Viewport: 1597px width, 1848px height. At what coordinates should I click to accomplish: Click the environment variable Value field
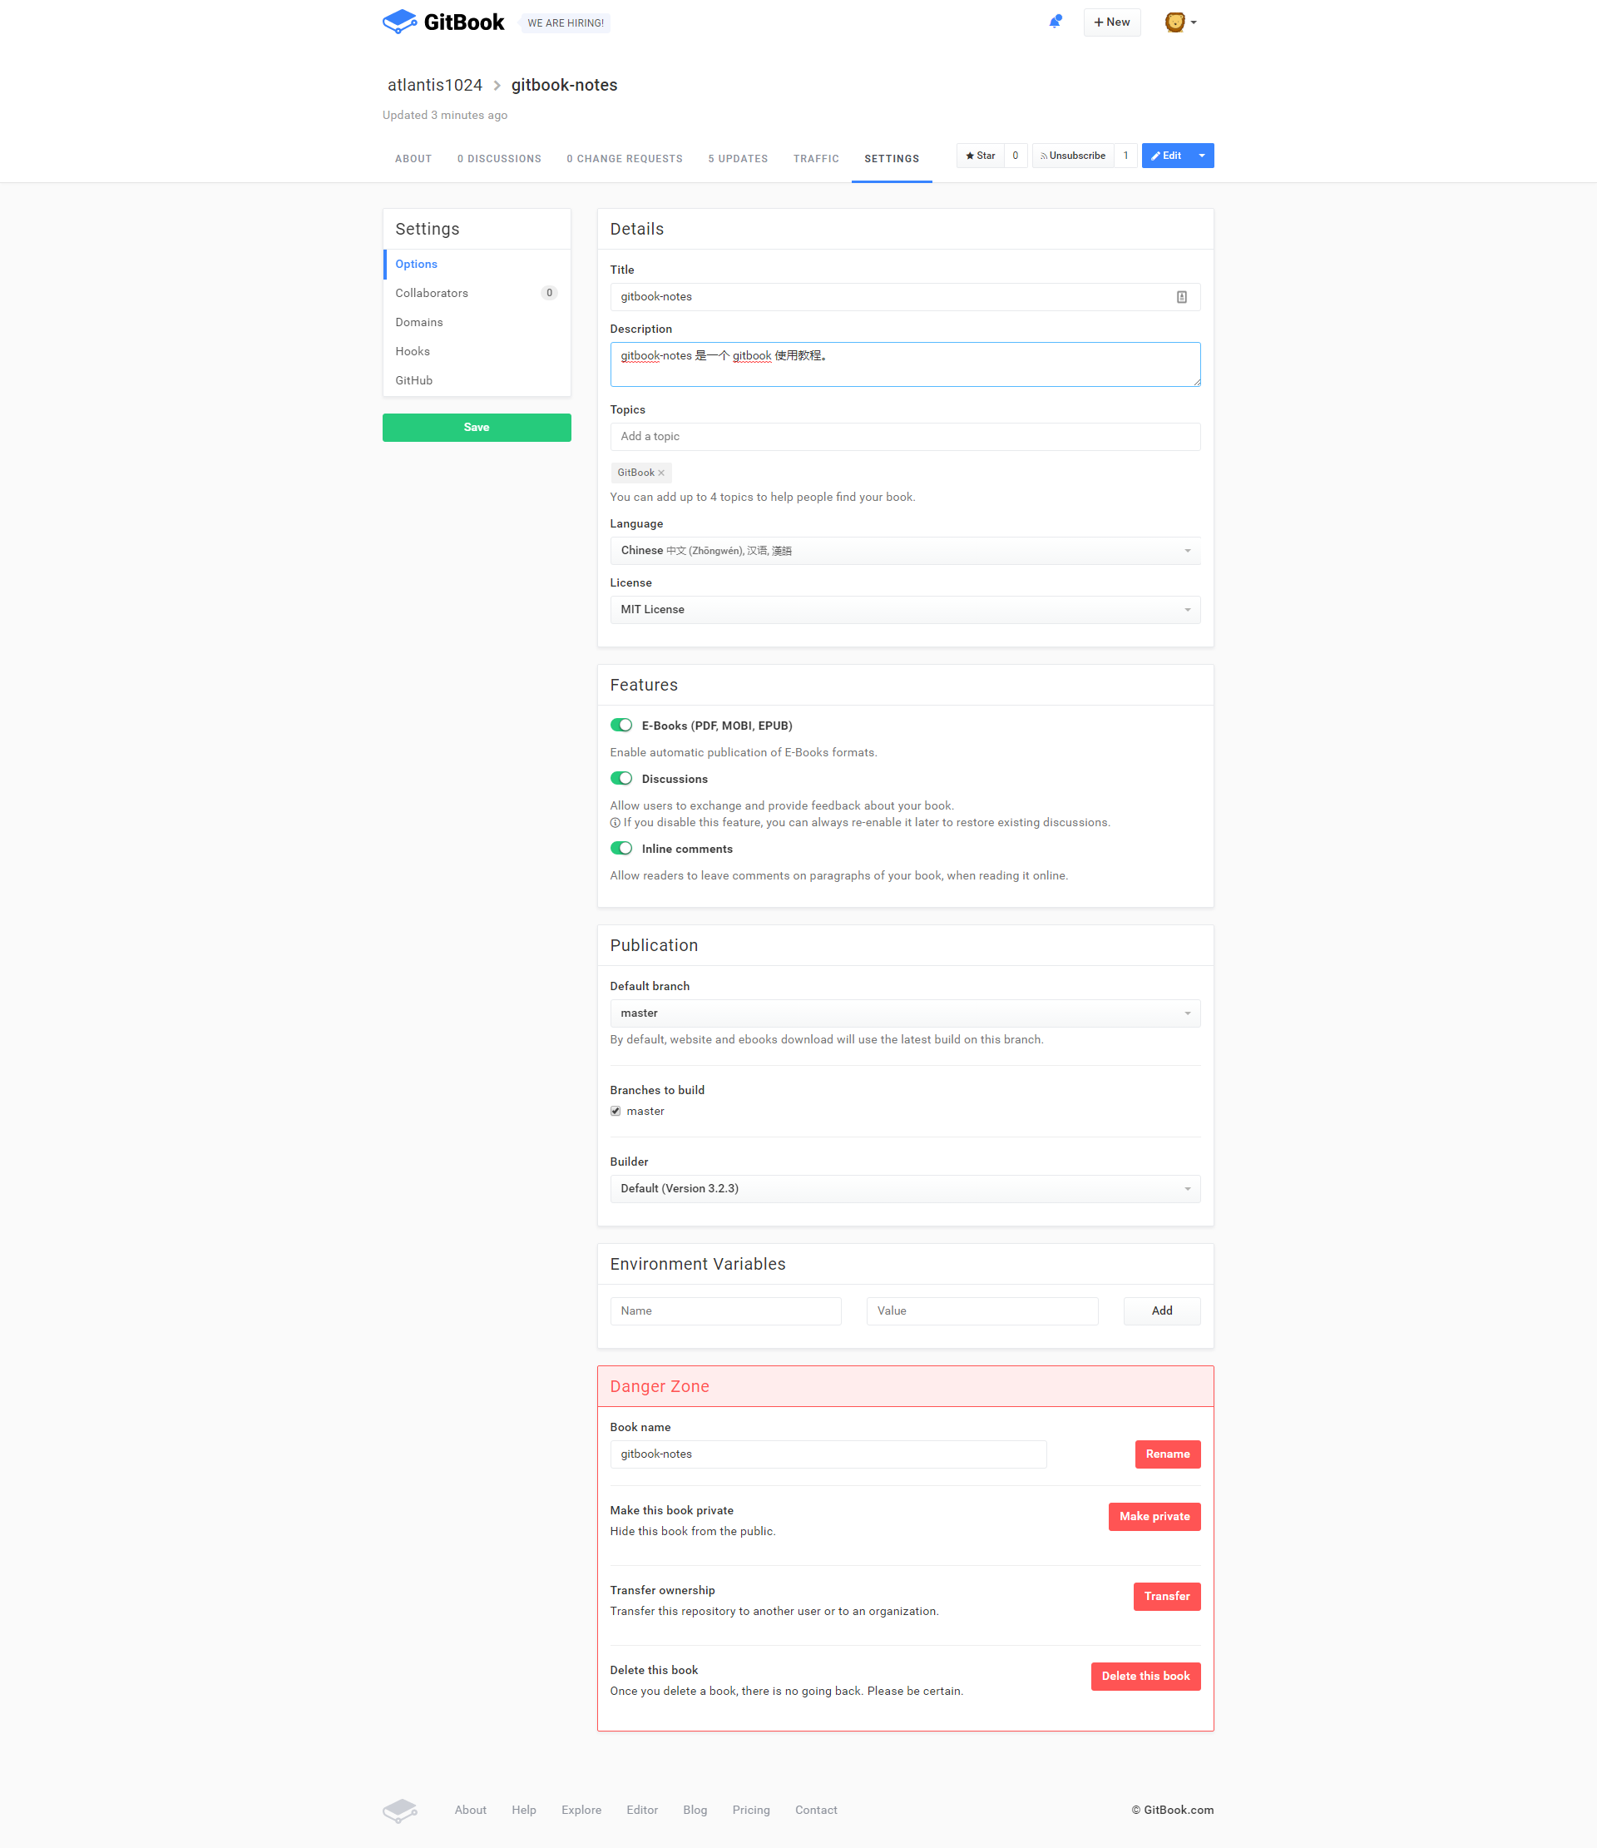pos(982,1311)
